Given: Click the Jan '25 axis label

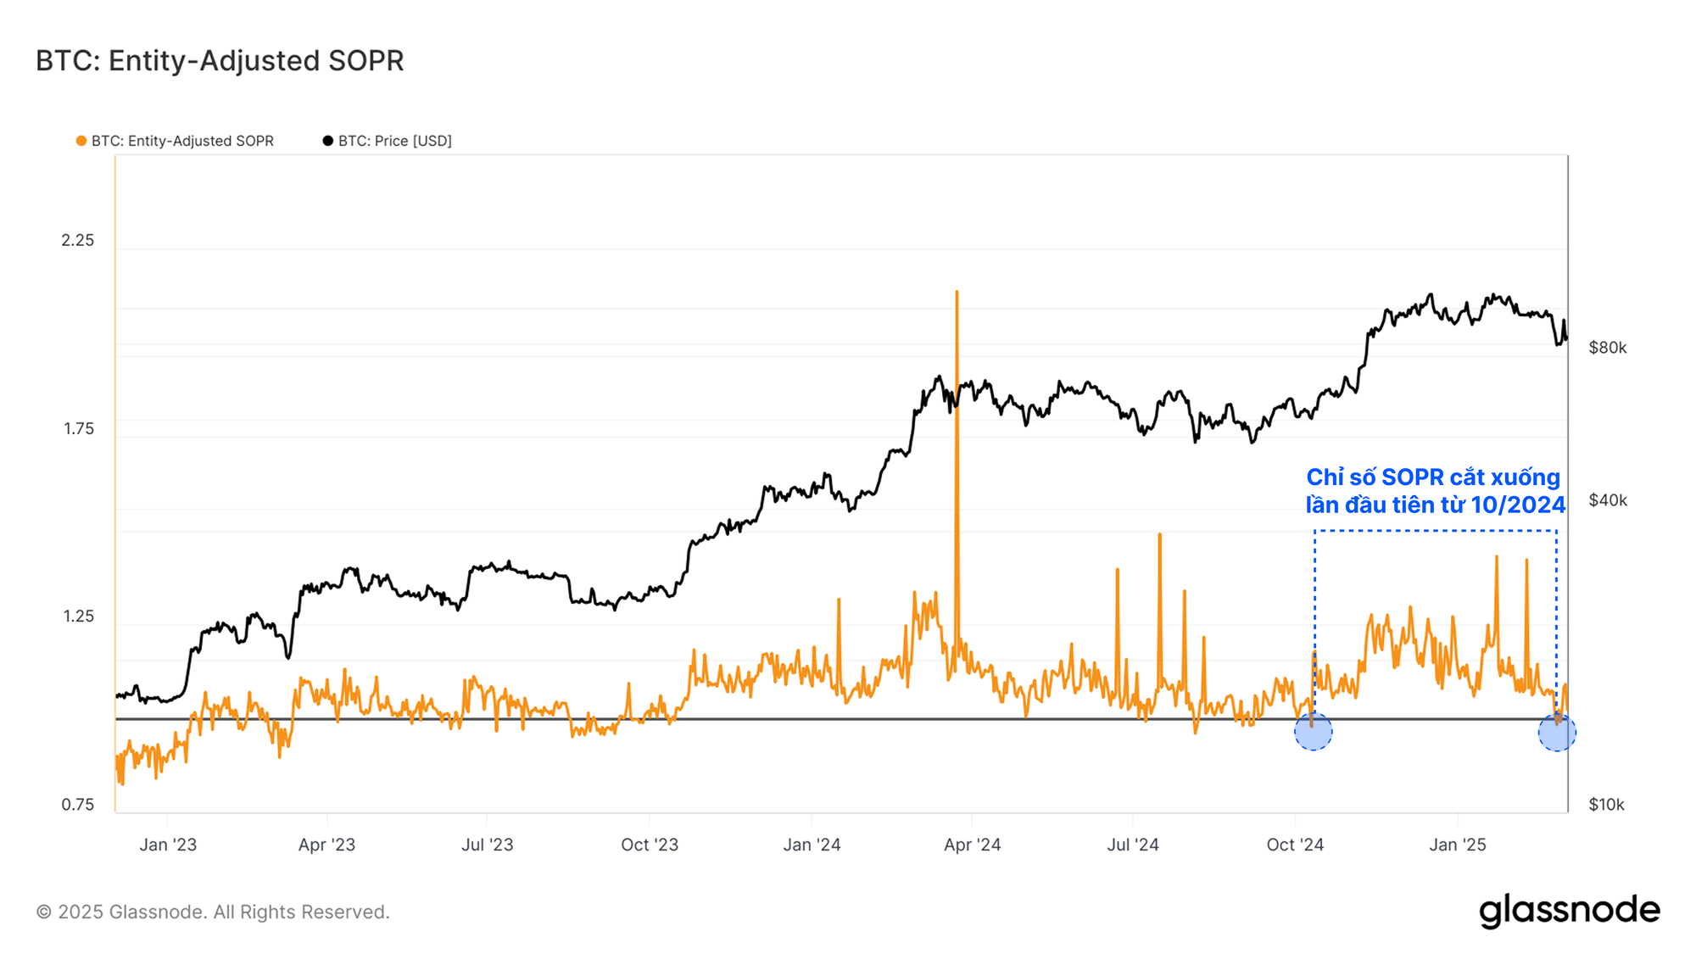Looking at the screenshot, I should pos(1457,845).
